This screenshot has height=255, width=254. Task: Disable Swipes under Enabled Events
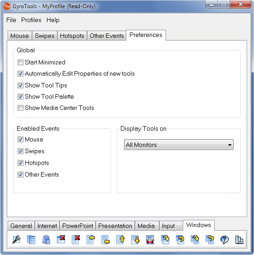click(20, 151)
